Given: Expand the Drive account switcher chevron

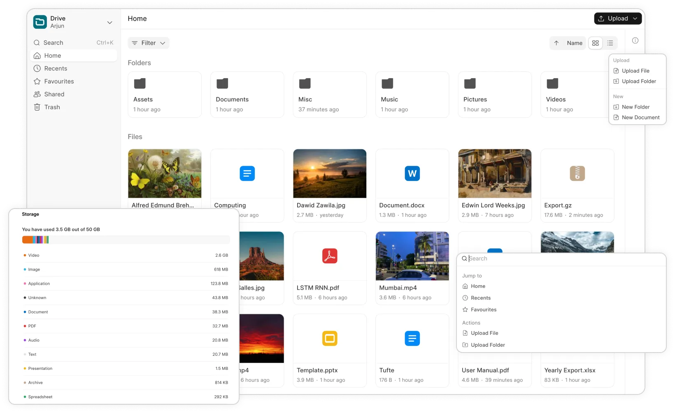Looking at the screenshot, I should click(109, 23).
